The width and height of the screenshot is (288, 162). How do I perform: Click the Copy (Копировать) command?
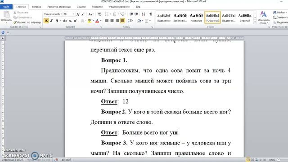(x=22, y=17)
